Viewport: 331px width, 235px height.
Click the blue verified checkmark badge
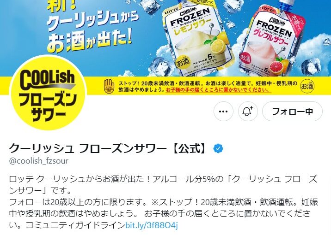(x=218, y=148)
